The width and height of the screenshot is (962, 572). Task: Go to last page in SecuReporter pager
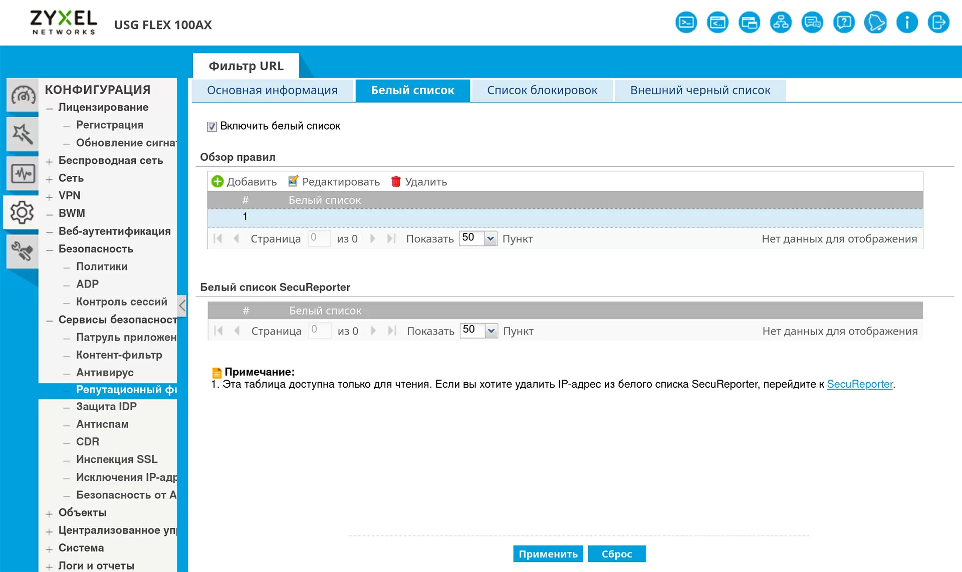coord(392,331)
